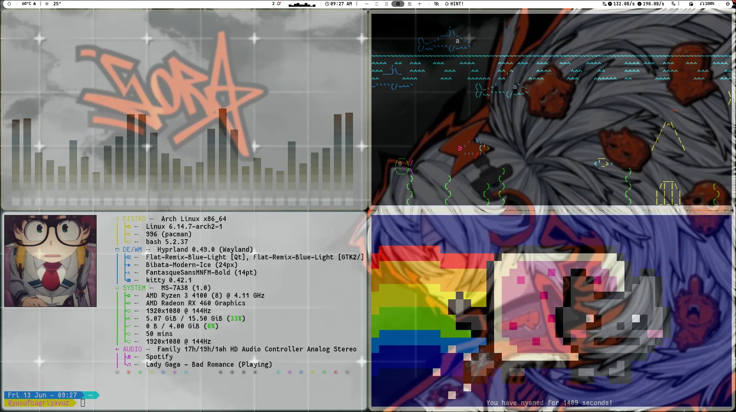Click the swap usage 0 B / 4.00 GiB
The width and height of the screenshot is (736, 412).
click(x=182, y=326)
